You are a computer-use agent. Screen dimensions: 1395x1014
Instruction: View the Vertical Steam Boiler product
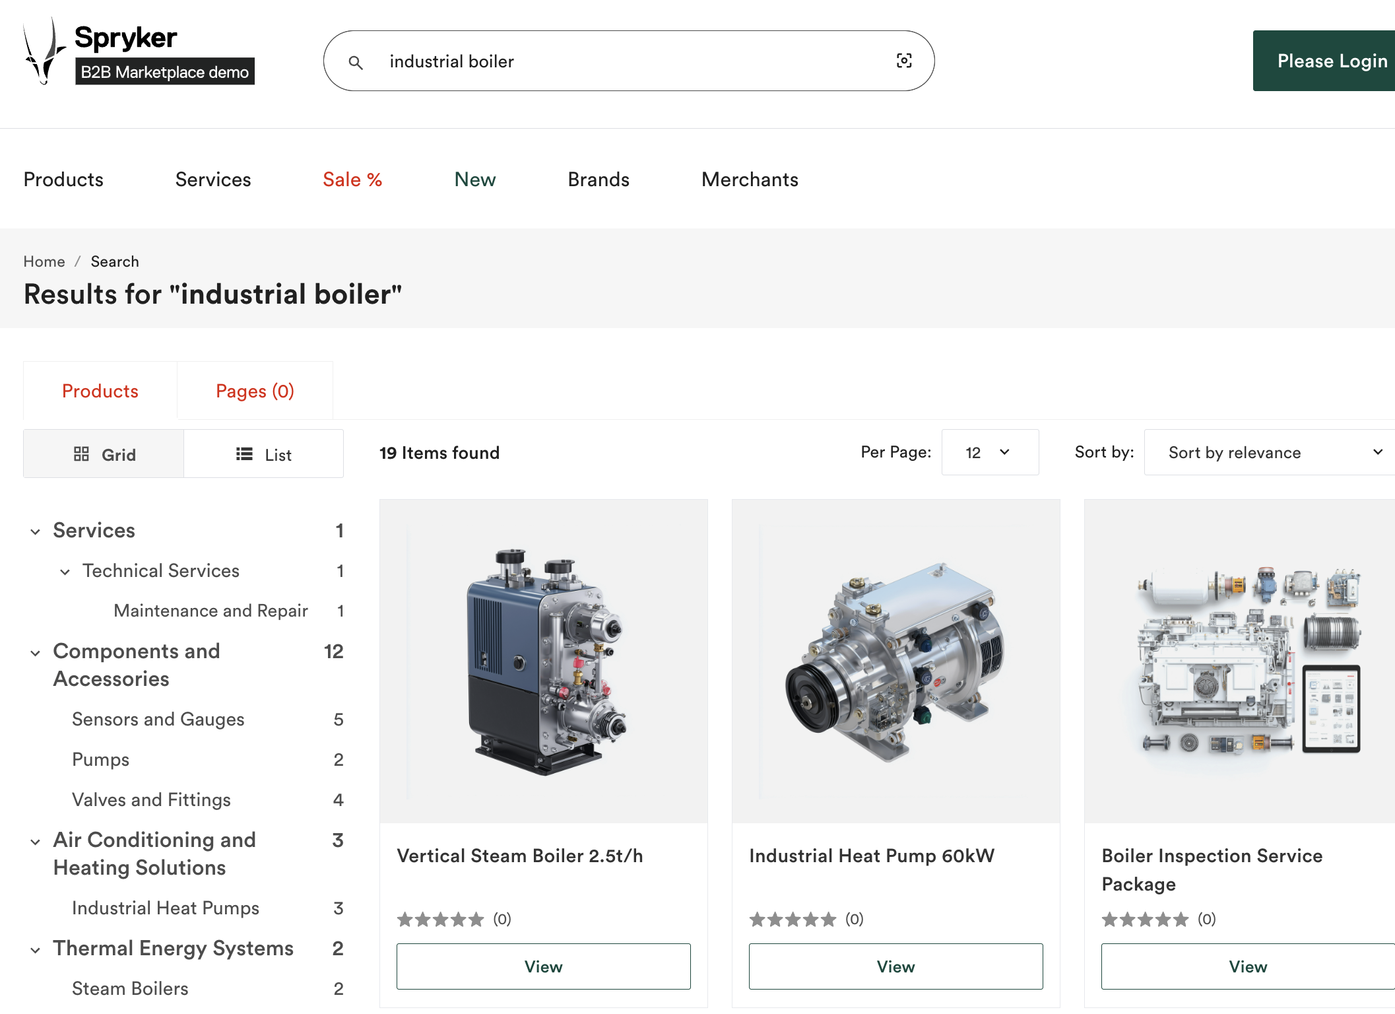(543, 966)
